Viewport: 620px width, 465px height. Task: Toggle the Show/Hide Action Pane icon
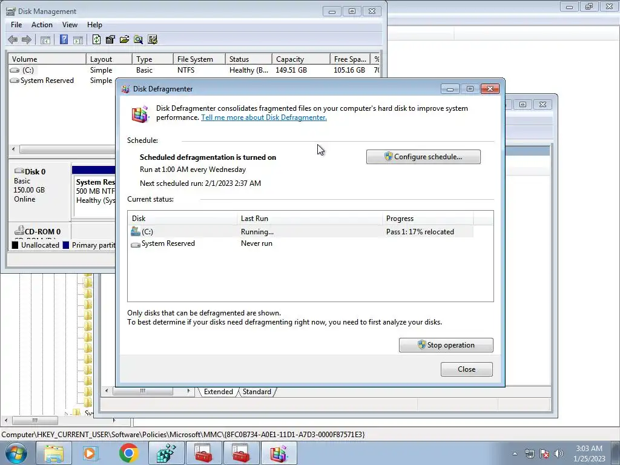click(x=78, y=39)
